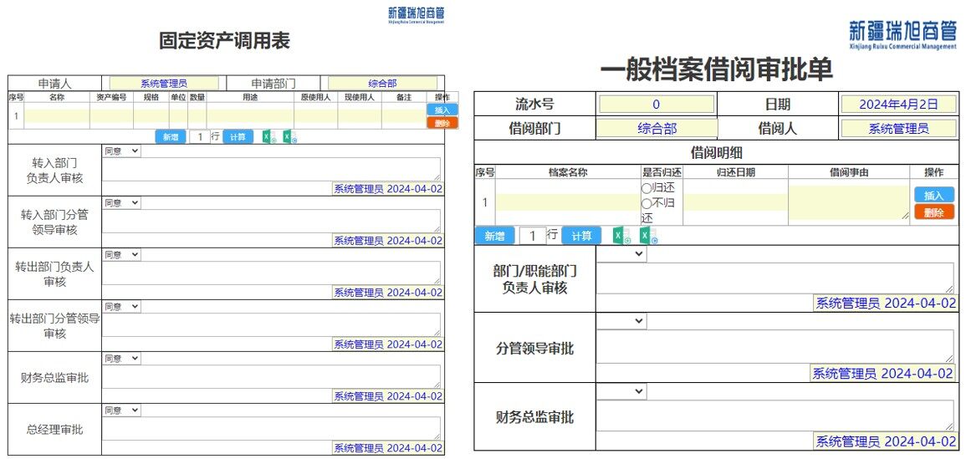966x459 pixels.
Task: Click blue 插入 button in borrowing details row
Action: (x=933, y=196)
